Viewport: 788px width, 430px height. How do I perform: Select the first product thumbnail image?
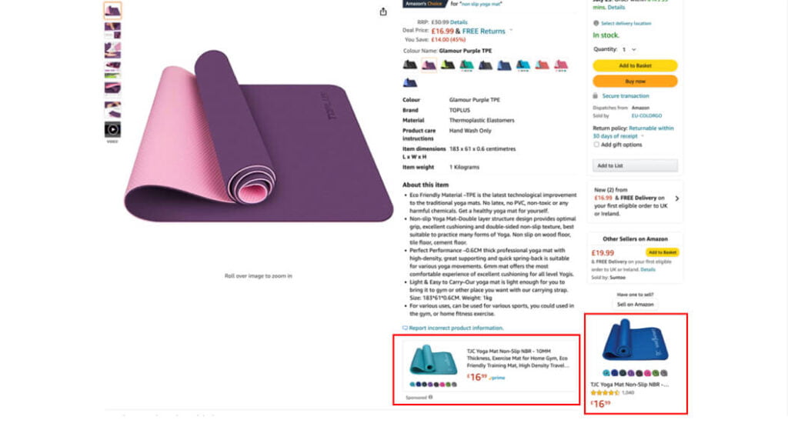click(112, 10)
